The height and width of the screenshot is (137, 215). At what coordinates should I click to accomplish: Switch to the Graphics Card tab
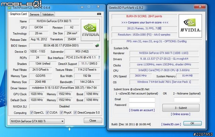coord(18,14)
